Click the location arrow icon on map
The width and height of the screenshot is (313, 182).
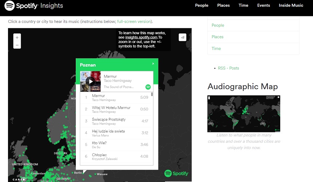182,37
